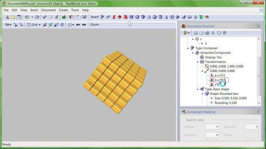Screen dimensions: 266x149
Task: Collapse the Component Material panel
Action: tap(258, 112)
